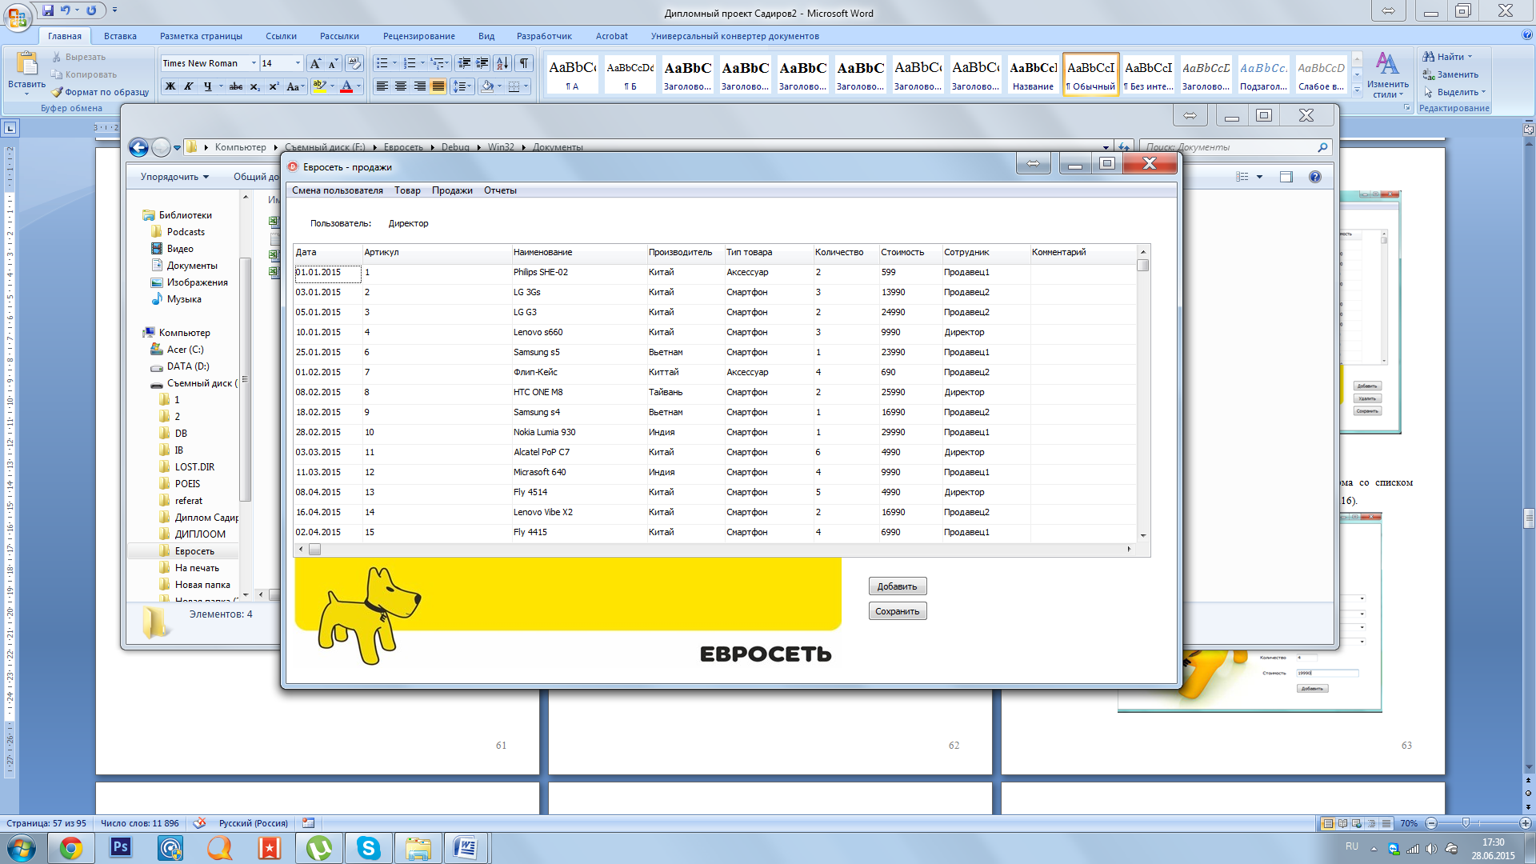Click the Office round button

(x=18, y=16)
